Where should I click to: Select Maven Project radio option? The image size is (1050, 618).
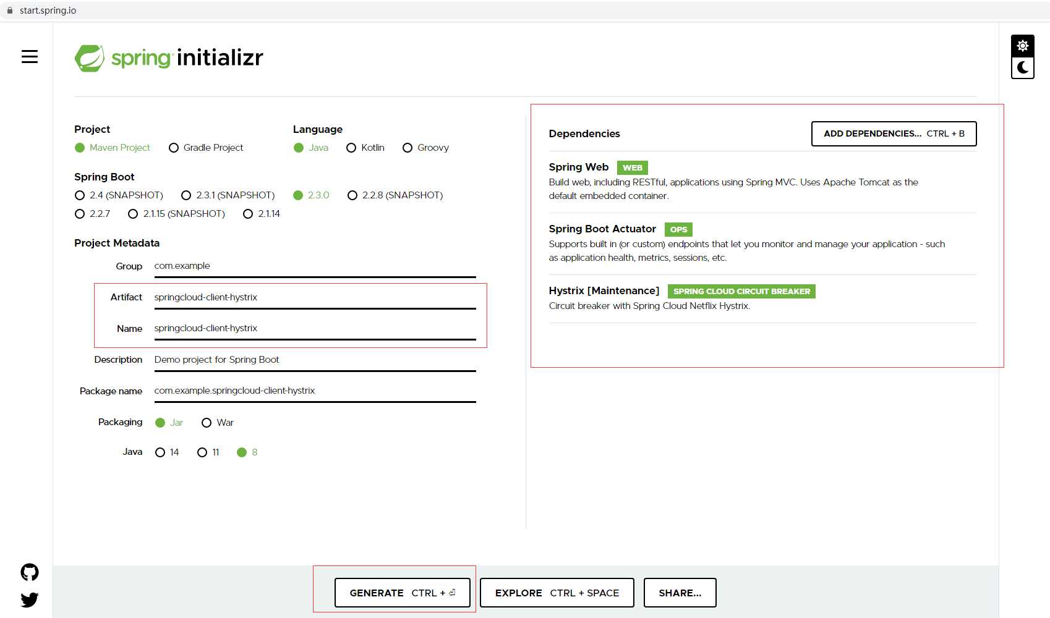point(113,148)
